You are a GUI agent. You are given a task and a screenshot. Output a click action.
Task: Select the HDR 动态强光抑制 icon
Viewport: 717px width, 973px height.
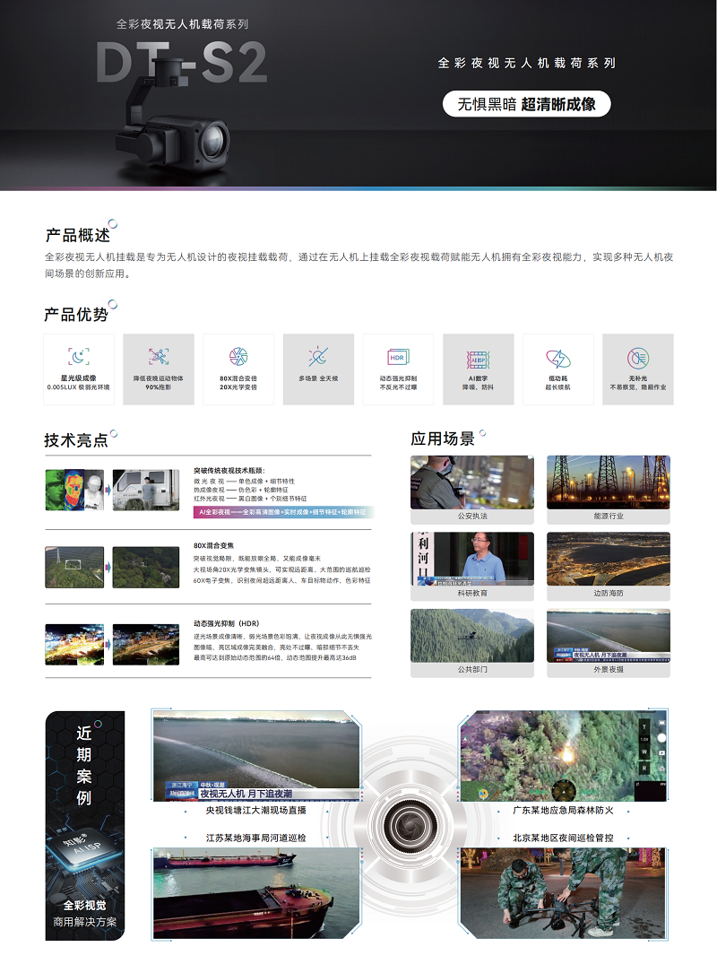tap(398, 357)
